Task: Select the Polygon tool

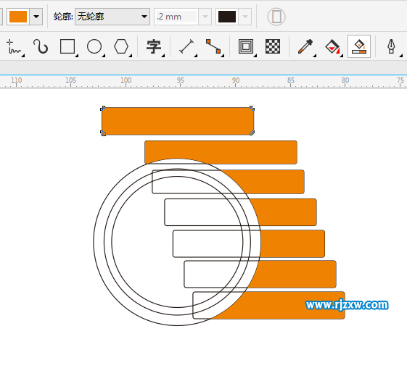Action: 121,46
